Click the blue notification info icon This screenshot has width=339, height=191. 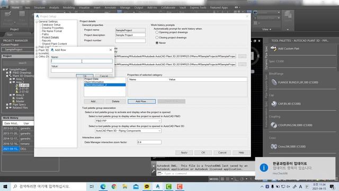pos(264,168)
